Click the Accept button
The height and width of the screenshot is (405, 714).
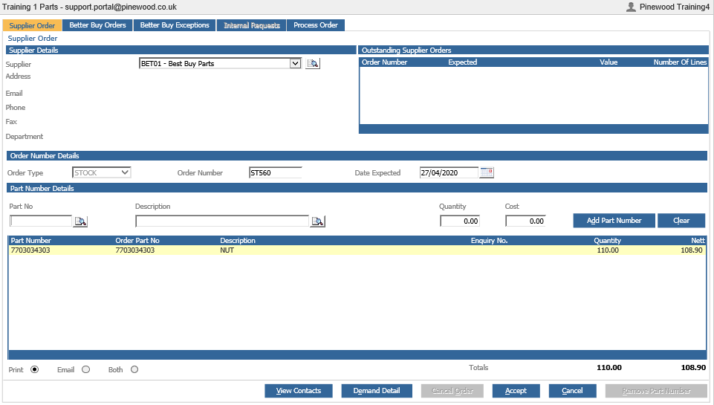coord(516,391)
